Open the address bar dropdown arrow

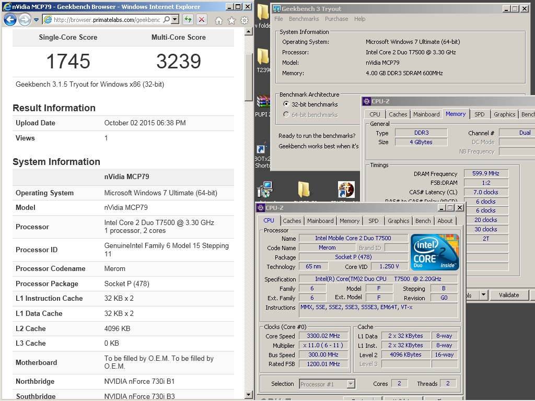[x=175, y=19]
